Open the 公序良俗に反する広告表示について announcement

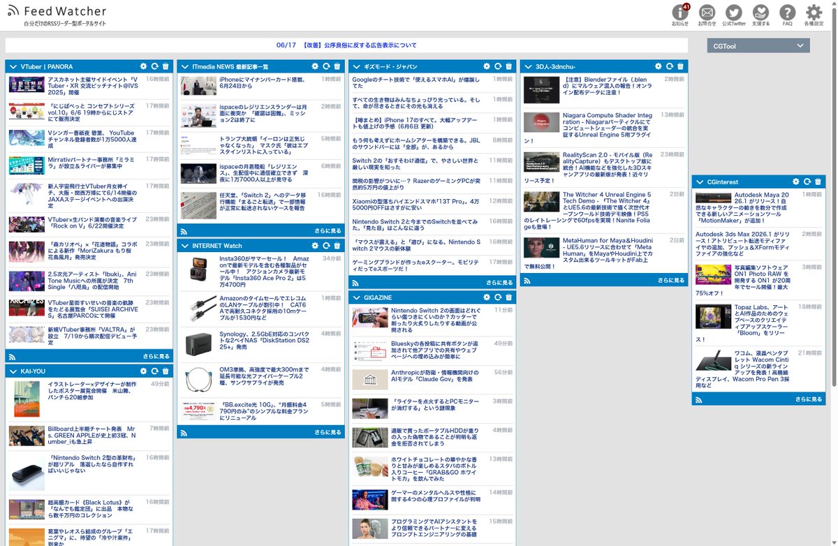(x=360, y=45)
